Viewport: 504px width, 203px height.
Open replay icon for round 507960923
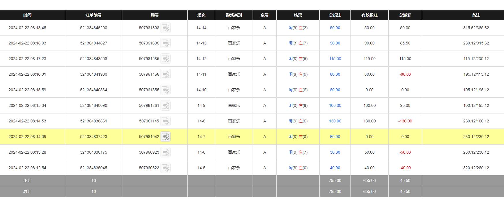165,152
